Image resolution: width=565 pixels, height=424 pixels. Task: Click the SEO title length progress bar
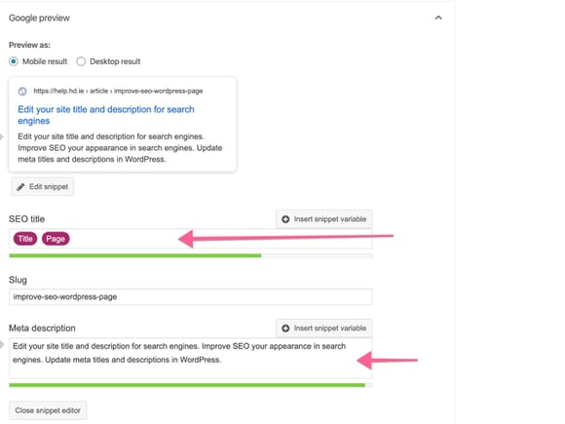point(191,255)
